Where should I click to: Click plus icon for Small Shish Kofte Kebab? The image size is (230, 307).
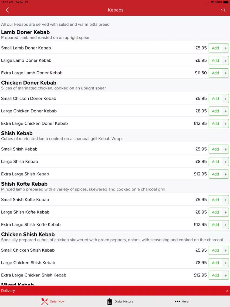tap(225, 200)
